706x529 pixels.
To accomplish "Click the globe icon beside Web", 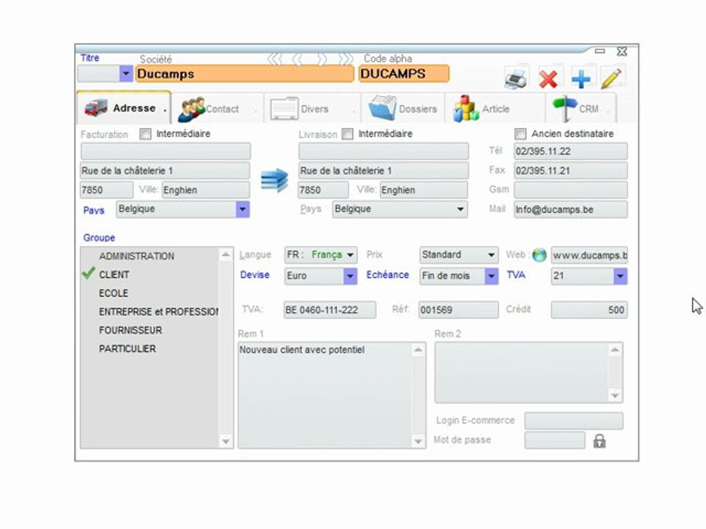I will click(539, 255).
